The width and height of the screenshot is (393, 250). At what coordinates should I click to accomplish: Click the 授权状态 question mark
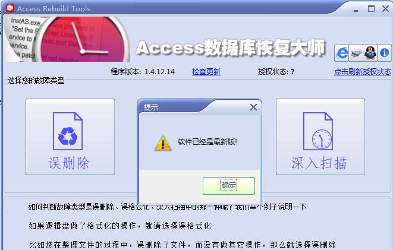click(293, 72)
